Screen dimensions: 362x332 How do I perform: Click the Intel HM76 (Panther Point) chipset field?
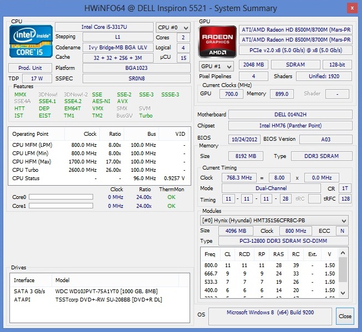[290, 126]
